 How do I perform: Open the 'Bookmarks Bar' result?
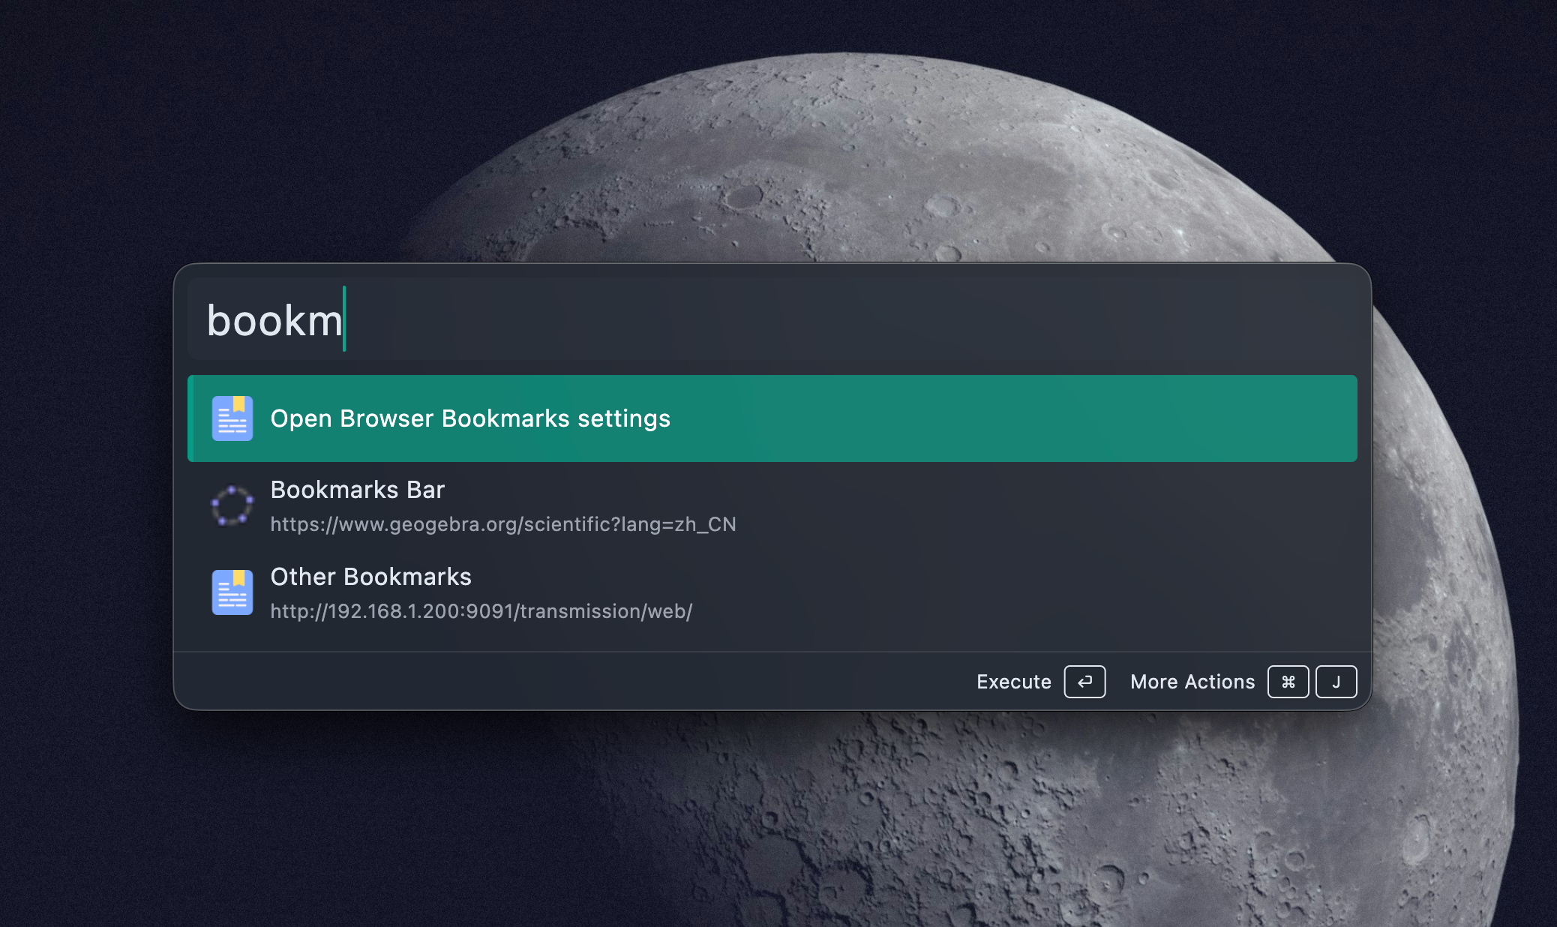(772, 505)
